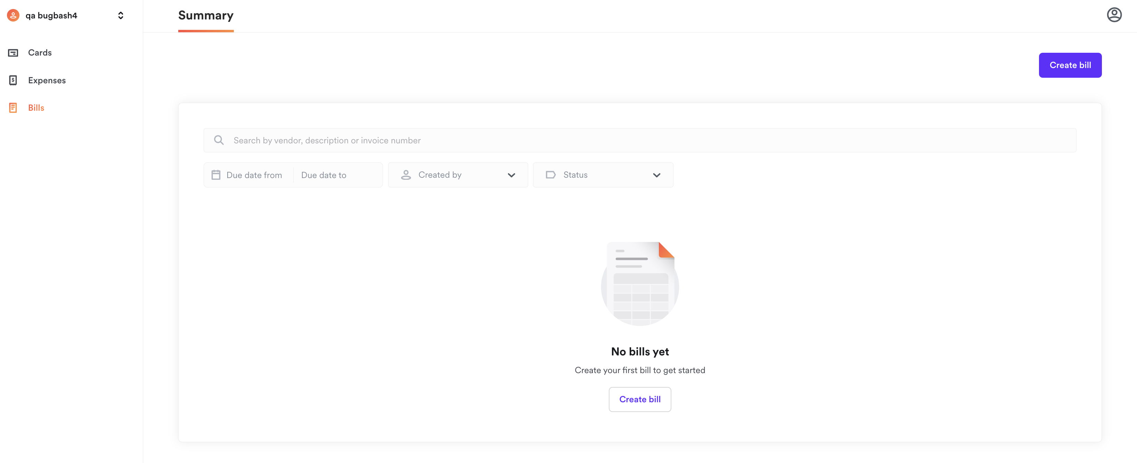Image resolution: width=1137 pixels, height=463 pixels.
Task: Expand the Status dropdown arrow
Action: pos(656,175)
